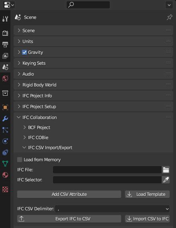Open the Particles properties tab icon

point(5,130)
